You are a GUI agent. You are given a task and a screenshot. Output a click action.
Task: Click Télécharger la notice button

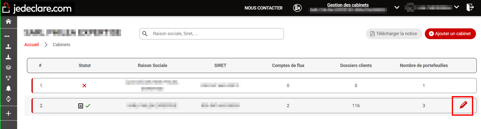[x=394, y=34]
